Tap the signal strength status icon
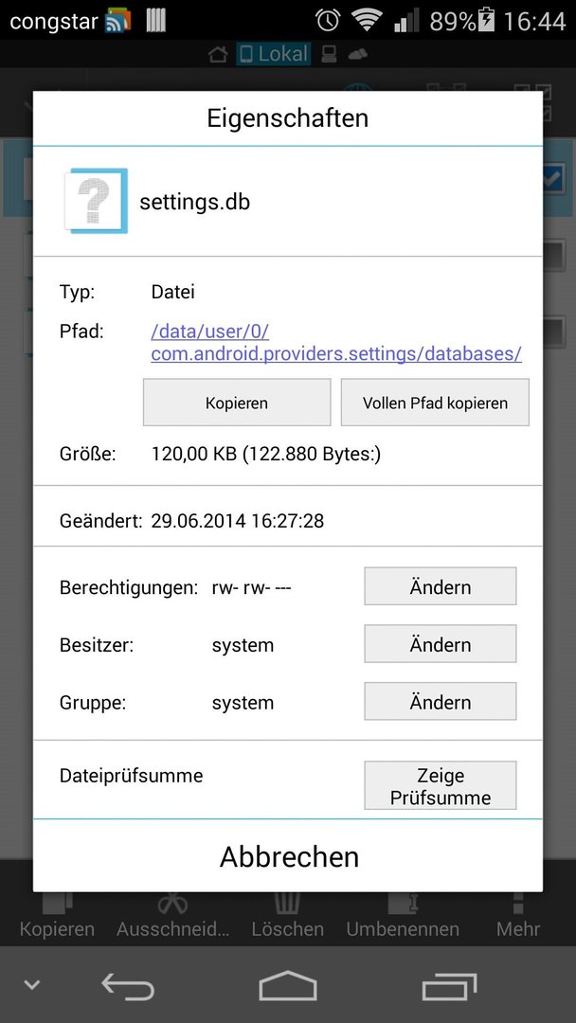 coord(406,21)
